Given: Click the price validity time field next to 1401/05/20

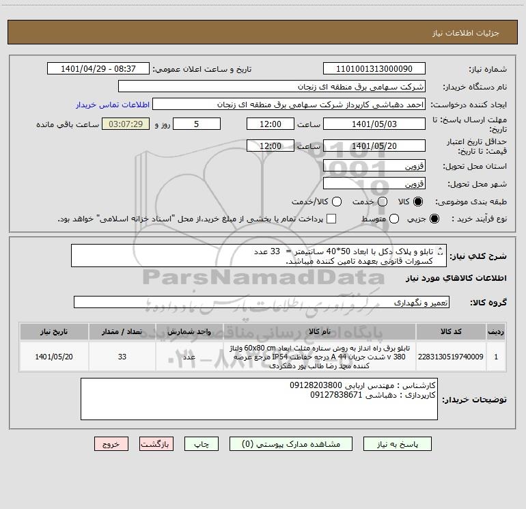Looking at the screenshot, I should (271, 146).
